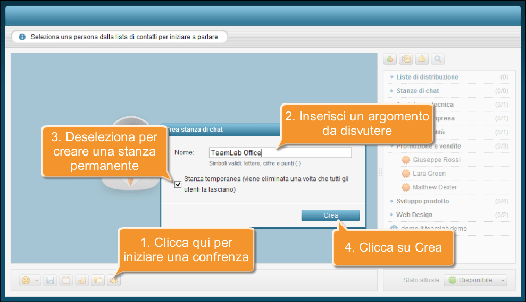Open the dropdown arrow beside the smiley
The height and width of the screenshot is (302, 526).
point(37,281)
